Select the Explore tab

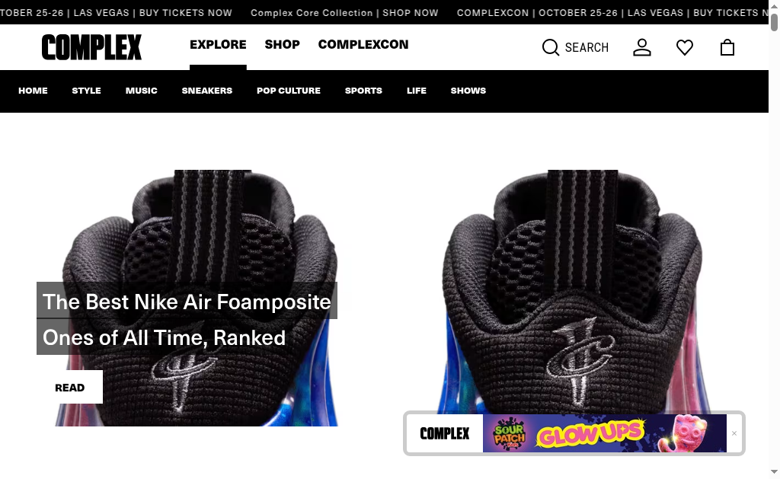pos(218,44)
